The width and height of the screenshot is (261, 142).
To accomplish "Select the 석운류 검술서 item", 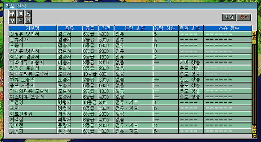I will click(130, 57).
